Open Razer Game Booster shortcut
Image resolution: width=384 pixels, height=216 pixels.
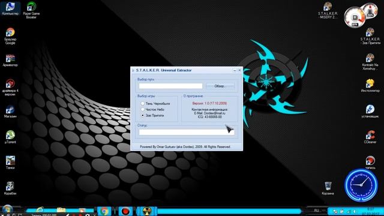pos(31,10)
